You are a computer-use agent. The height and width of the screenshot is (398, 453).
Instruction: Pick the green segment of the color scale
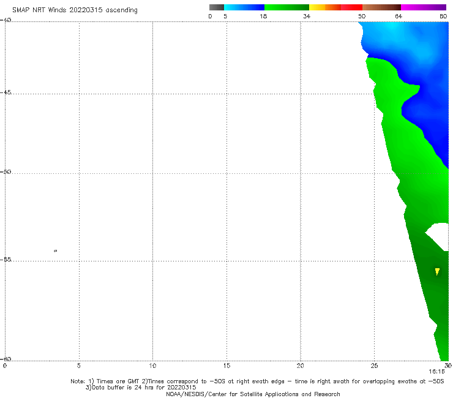(286, 7)
